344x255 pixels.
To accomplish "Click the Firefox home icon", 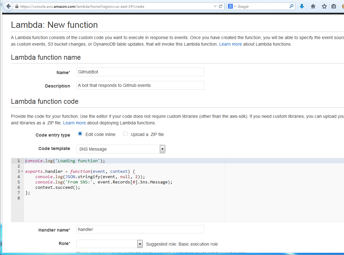I will [313, 6].
